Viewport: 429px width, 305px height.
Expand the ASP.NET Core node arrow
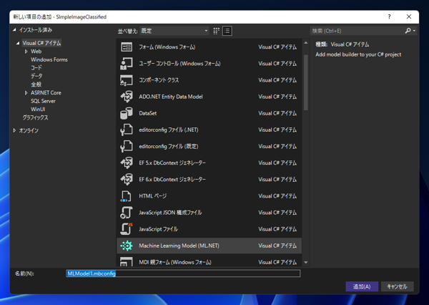26,93
